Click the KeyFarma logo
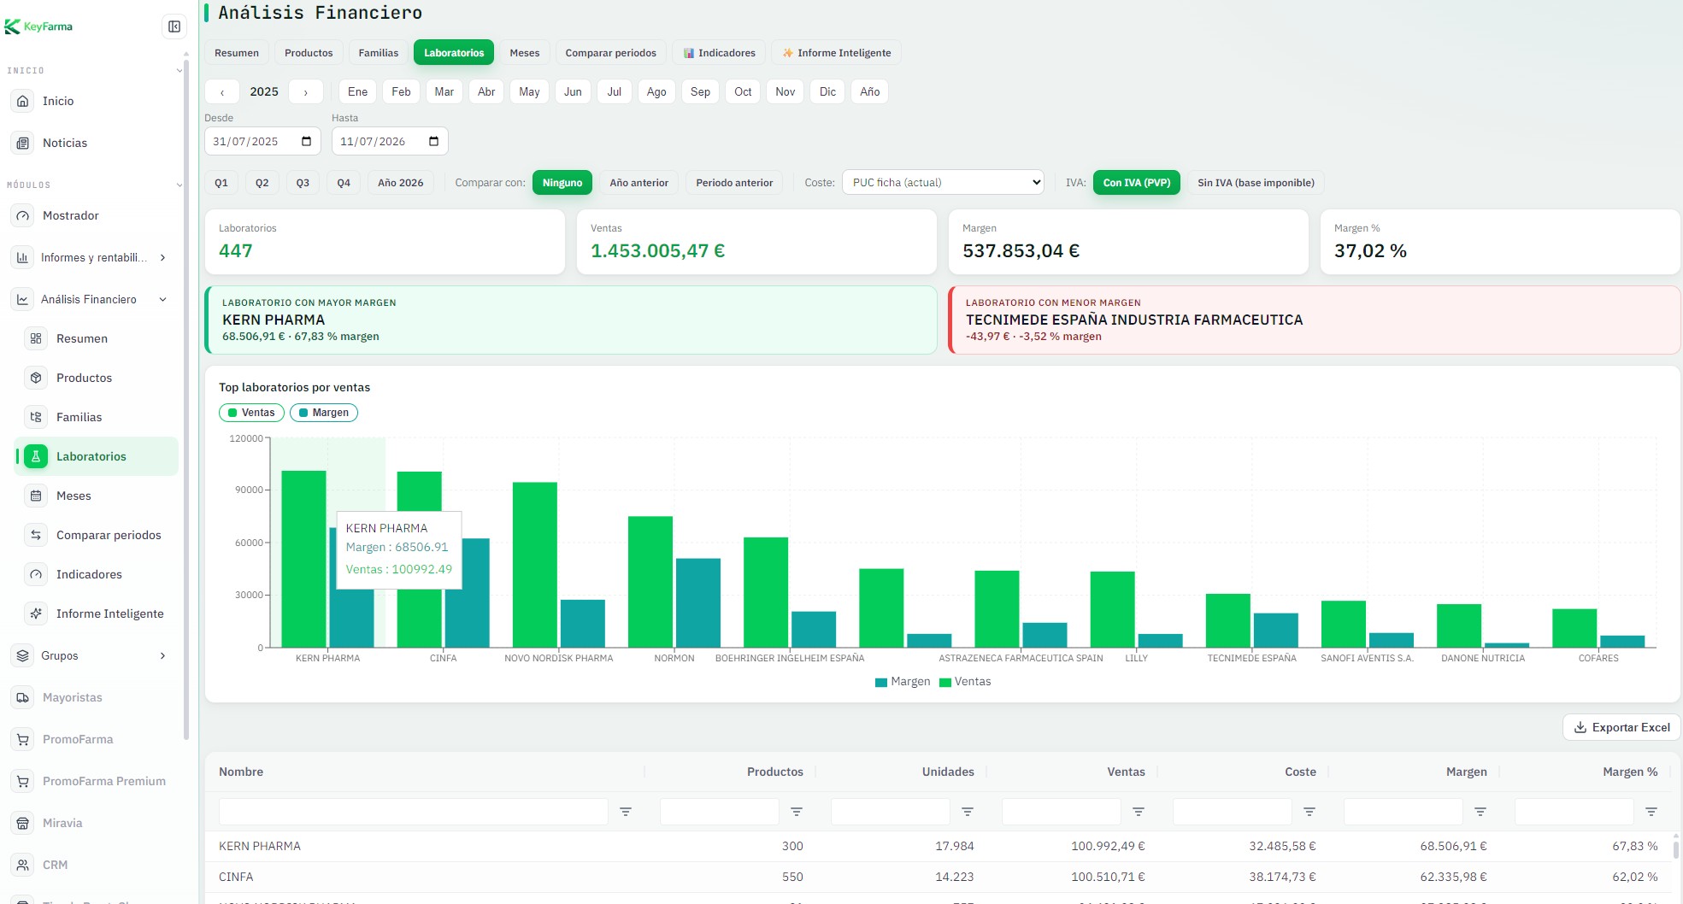The width and height of the screenshot is (1683, 904). point(38,26)
